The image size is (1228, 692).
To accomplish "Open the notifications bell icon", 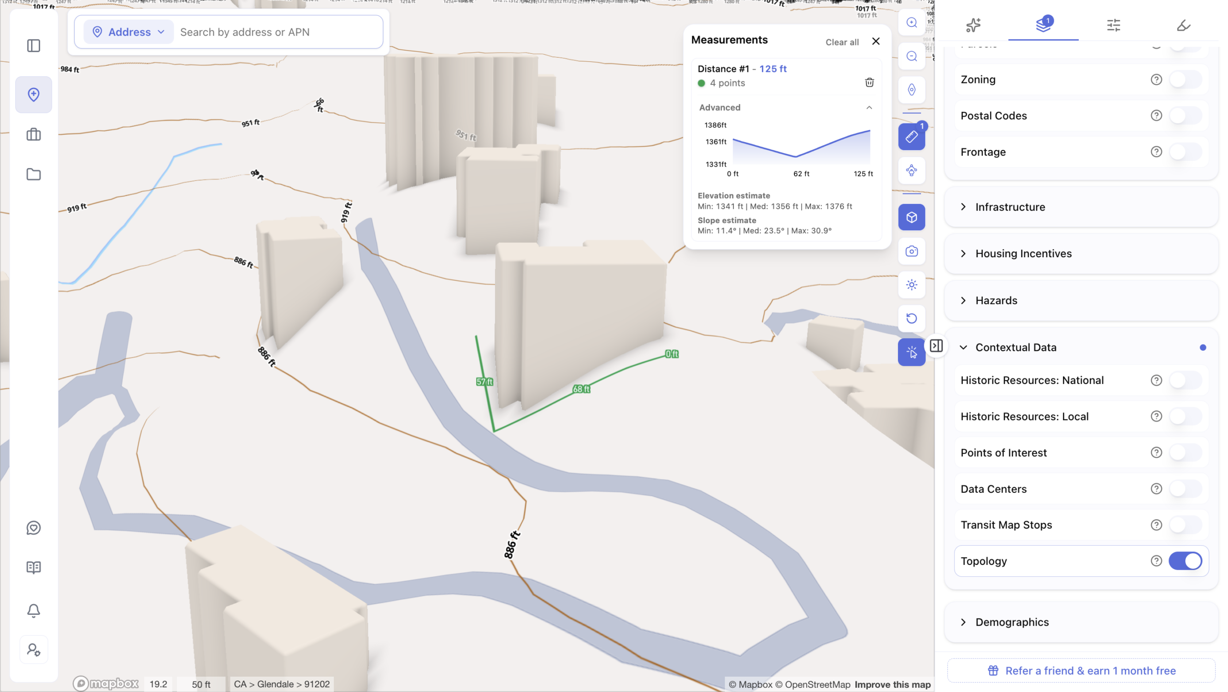I will 34,610.
